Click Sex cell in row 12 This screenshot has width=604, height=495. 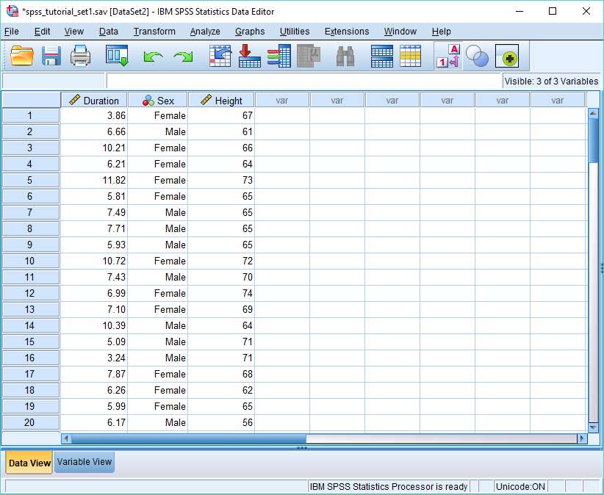pyautogui.click(x=157, y=293)
